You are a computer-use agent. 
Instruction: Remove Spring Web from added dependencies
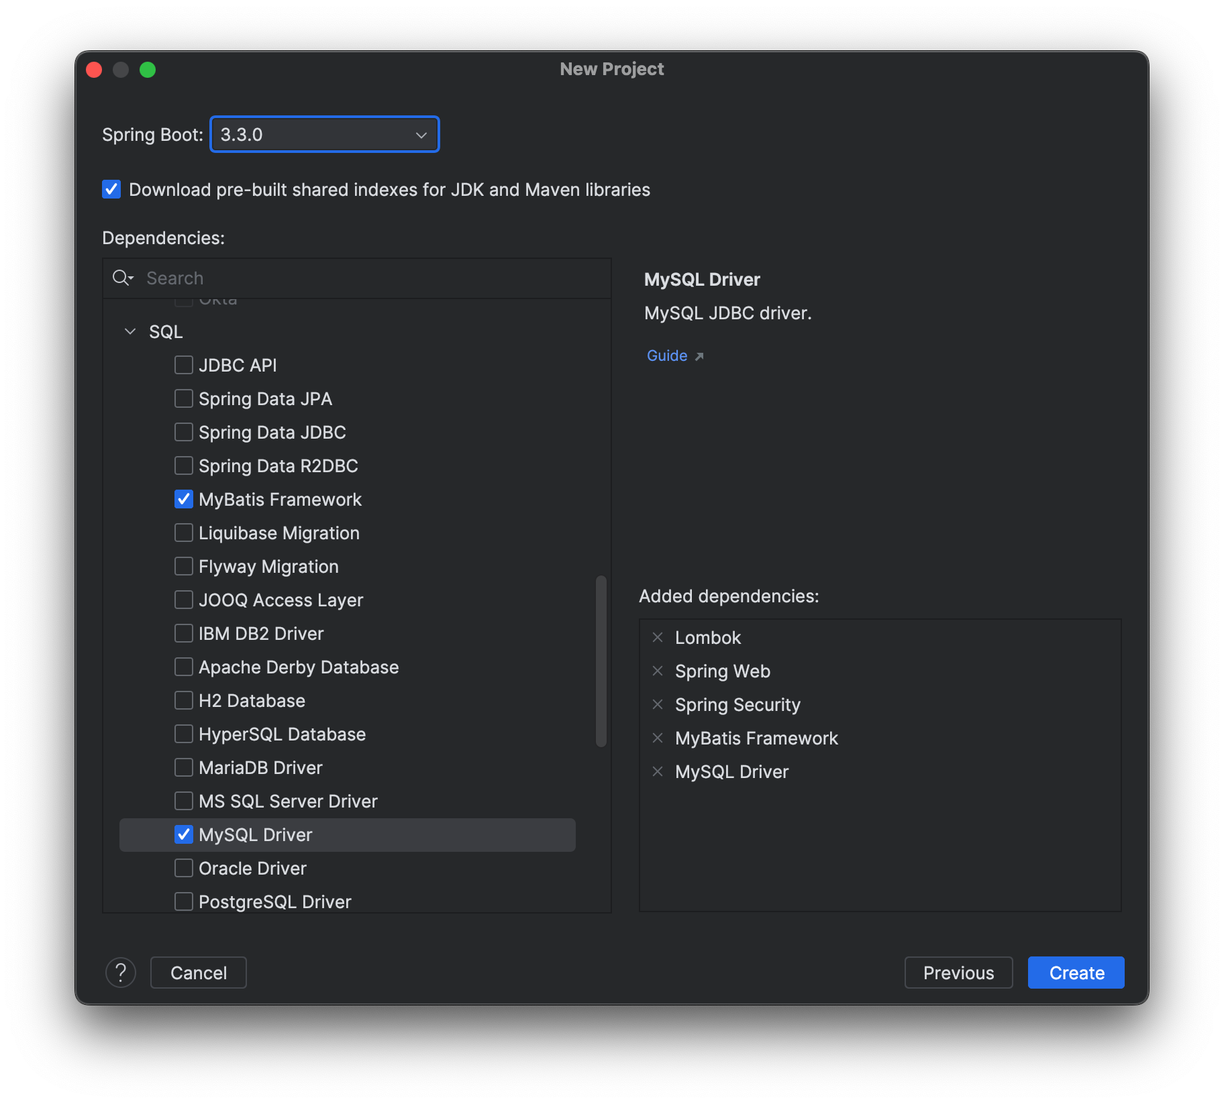[658, 671]
